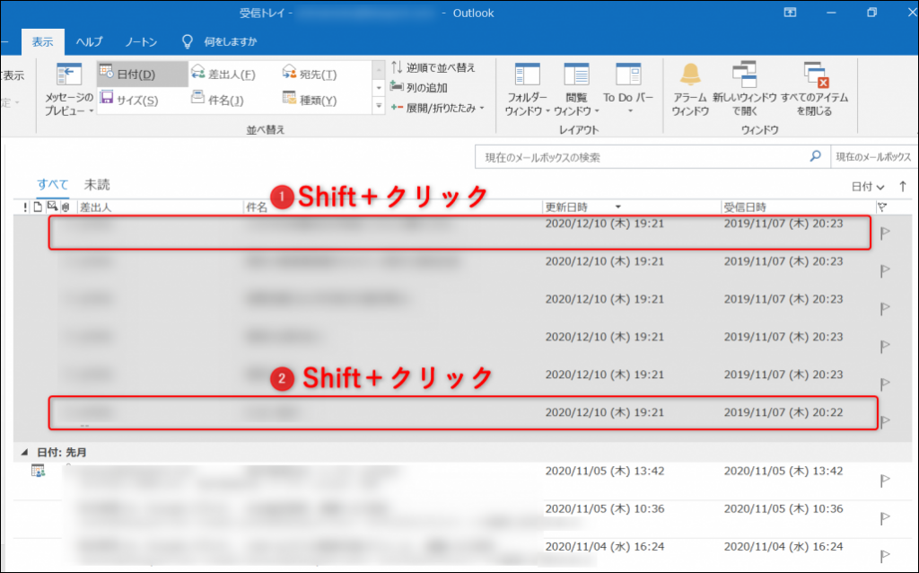Open the Norton (ノートン) tab
Image resolution: width=919 pixels, height=573 pixels.
tap(141, 41)
